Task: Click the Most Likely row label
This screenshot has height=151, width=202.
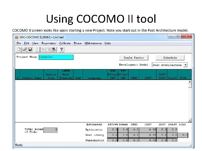Action: coord(95,135)
